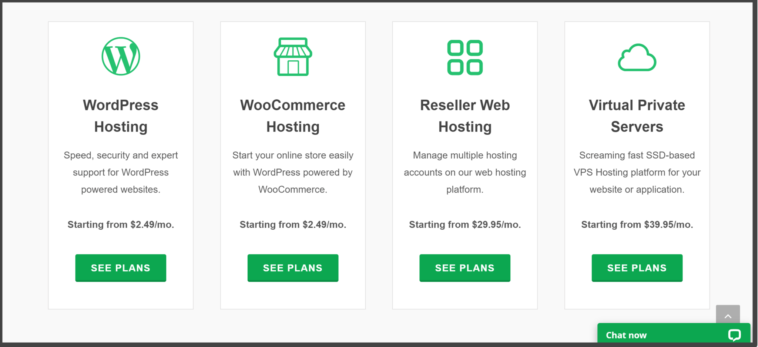Click the Starting from $39.95/mo. text
This screenshot has width=758, height=347.
coord(637,224)
